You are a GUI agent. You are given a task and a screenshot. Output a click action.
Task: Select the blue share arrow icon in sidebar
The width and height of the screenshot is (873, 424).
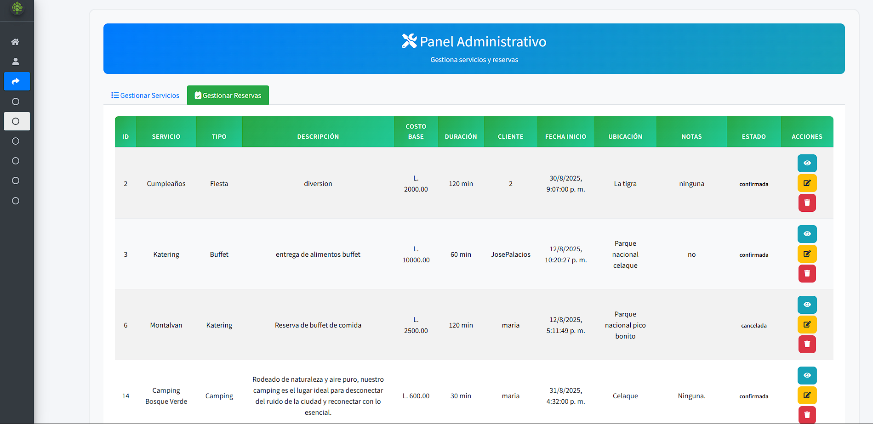click(17, 81)
